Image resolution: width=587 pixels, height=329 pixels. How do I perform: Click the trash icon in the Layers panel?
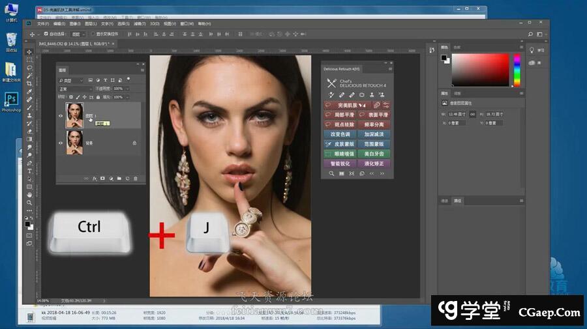point(136,178)
